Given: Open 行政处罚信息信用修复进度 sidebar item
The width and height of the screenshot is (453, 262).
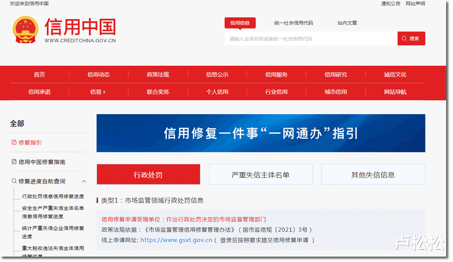Looking at the screenshot, I should pyautogui.click(x=53, y=197).
